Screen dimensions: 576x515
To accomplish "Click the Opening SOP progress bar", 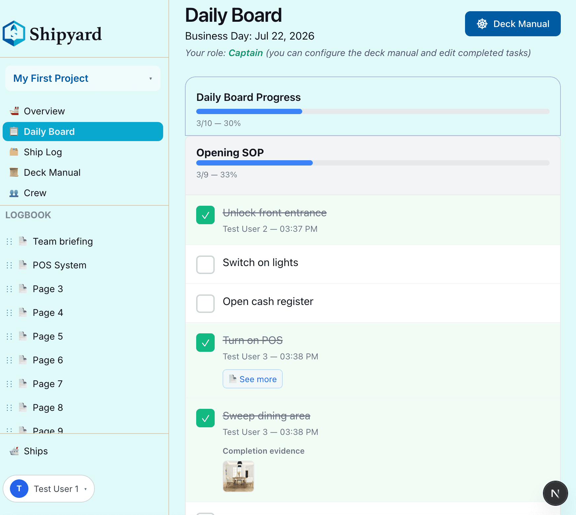I will click(373, 163).
